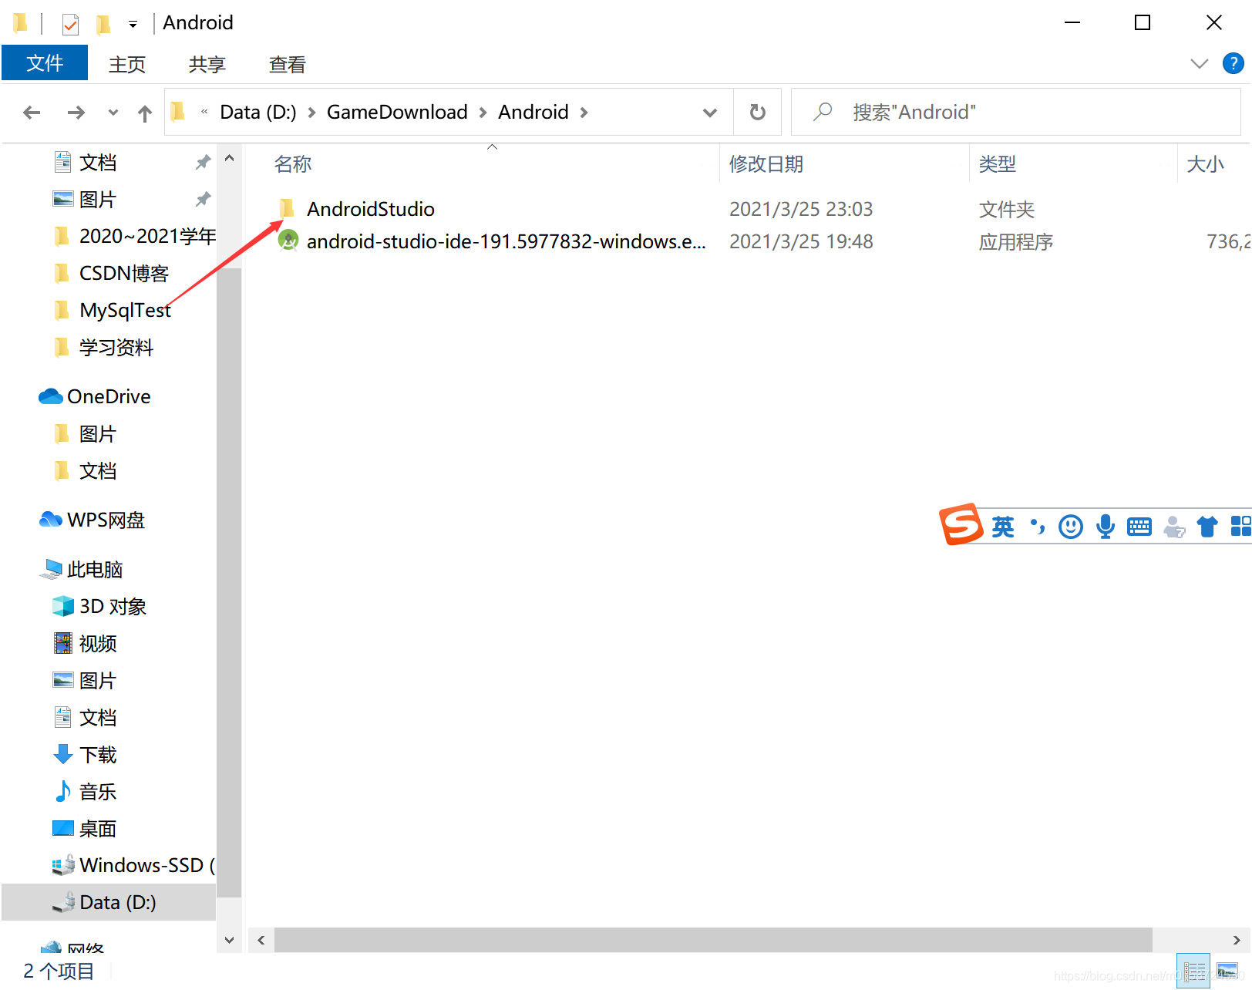Open 文档 under OneDrive
This screenshot has height=990, width=1252.
coord(98,470)
